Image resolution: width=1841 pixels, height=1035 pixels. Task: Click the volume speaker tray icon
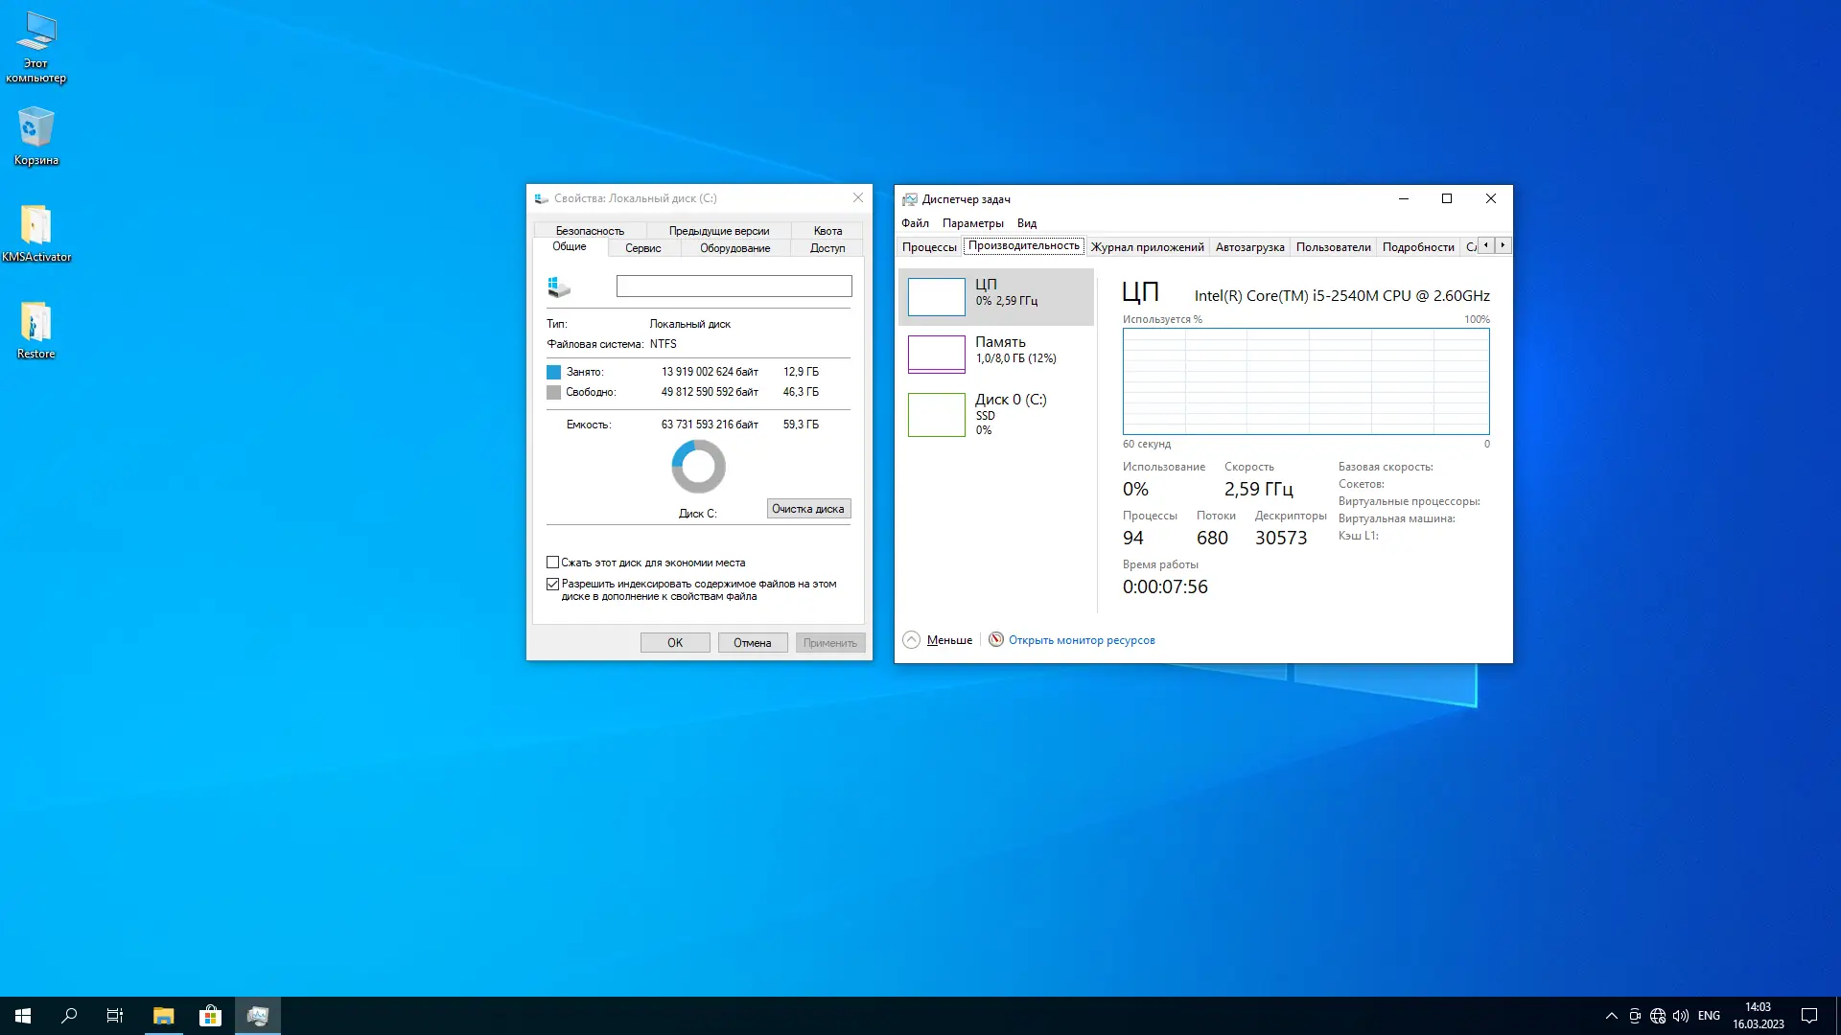pos(1680,1016)
